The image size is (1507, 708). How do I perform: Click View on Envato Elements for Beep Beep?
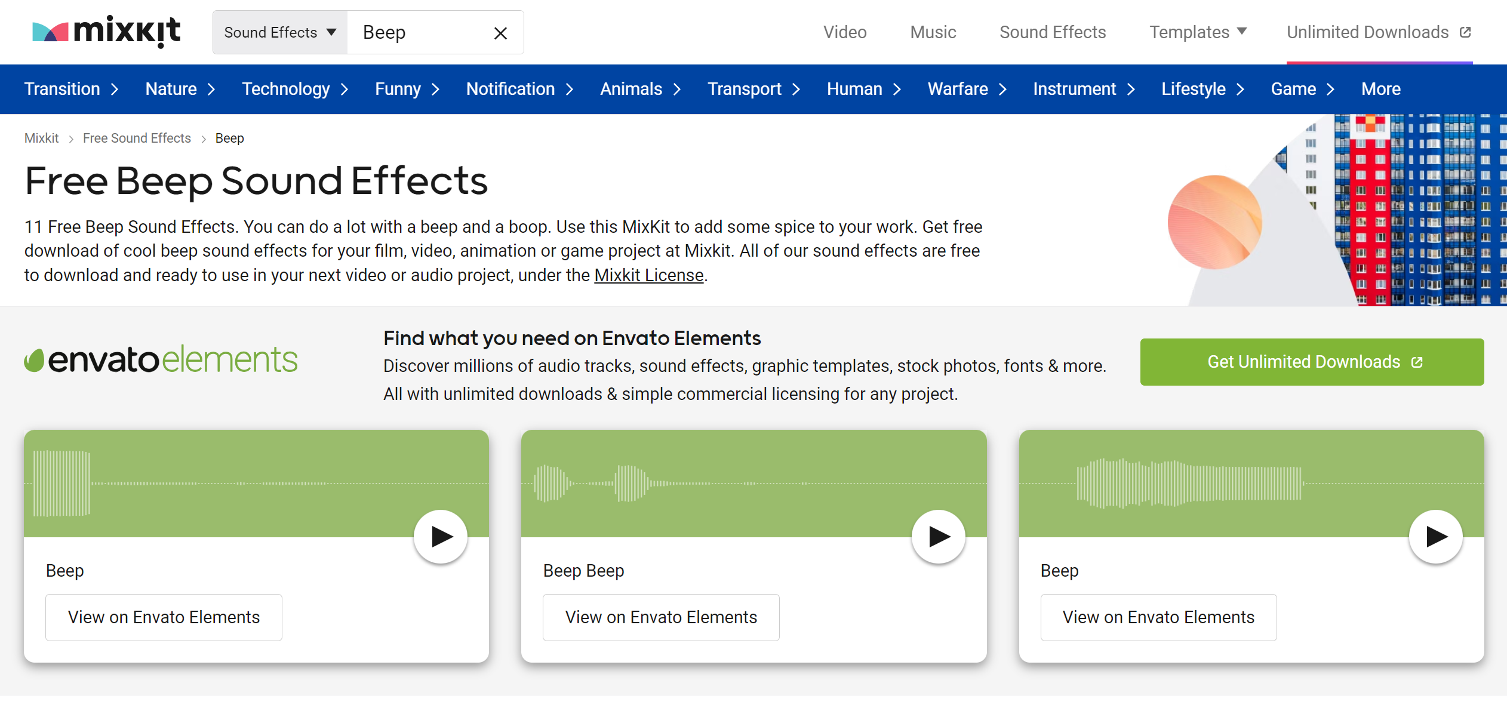660,617
